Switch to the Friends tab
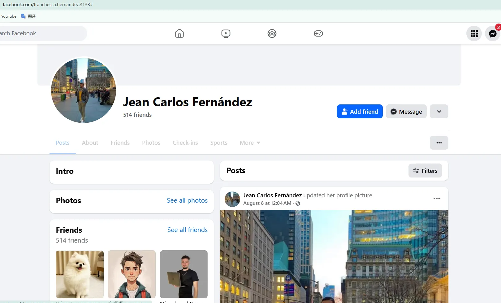 pyautogui.click(x=120, y=143)
